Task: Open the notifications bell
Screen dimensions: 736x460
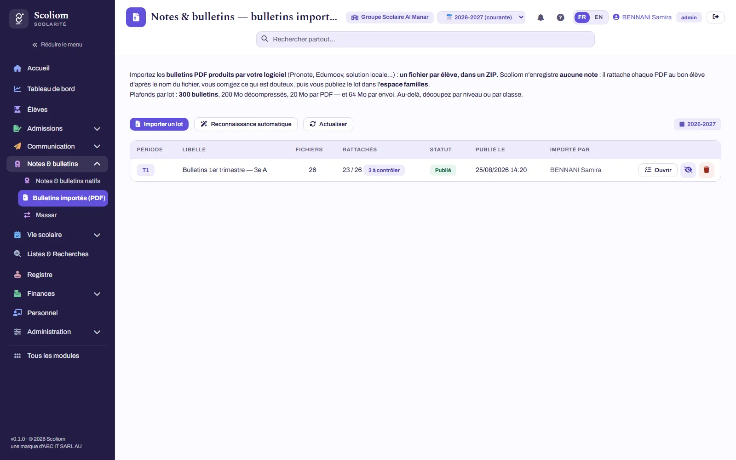Action: 540,17
